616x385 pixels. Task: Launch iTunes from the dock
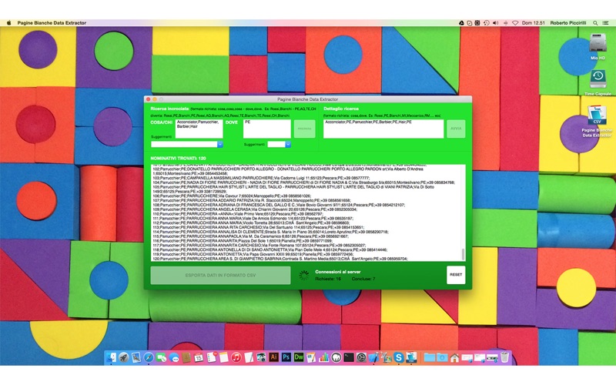coord(236,357)
